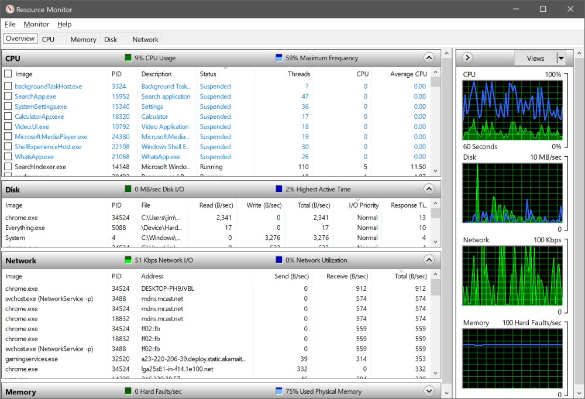Check the box next to WhatsAppApp.exe

8,156
